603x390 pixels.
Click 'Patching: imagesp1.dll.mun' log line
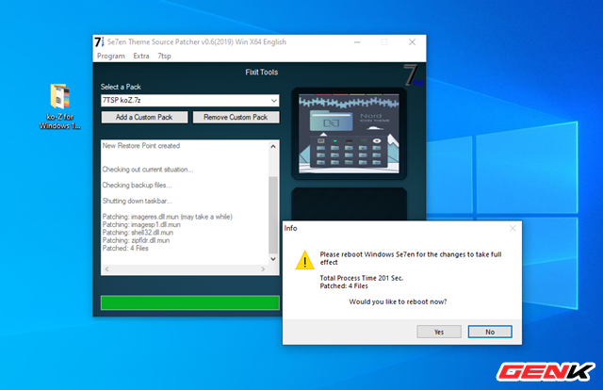point(141,224)
